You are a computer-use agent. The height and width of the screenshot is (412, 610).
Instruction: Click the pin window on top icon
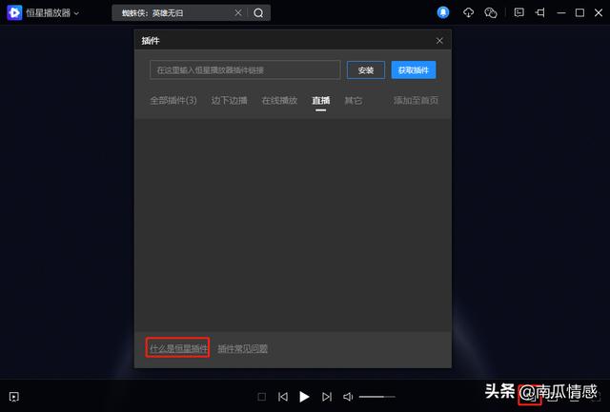click(x=540, y=12)
